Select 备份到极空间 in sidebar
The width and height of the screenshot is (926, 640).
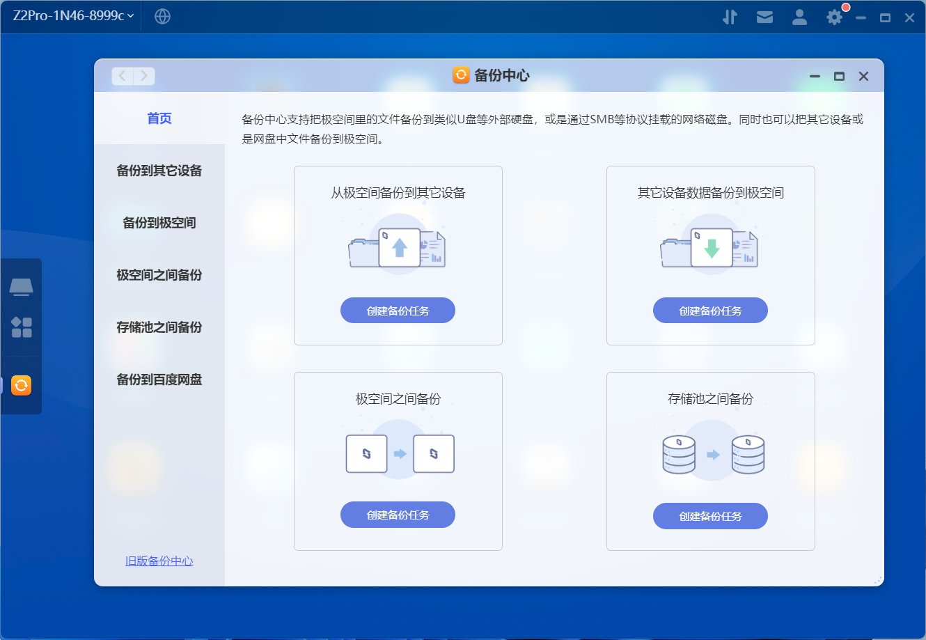(x=159, y=222)
